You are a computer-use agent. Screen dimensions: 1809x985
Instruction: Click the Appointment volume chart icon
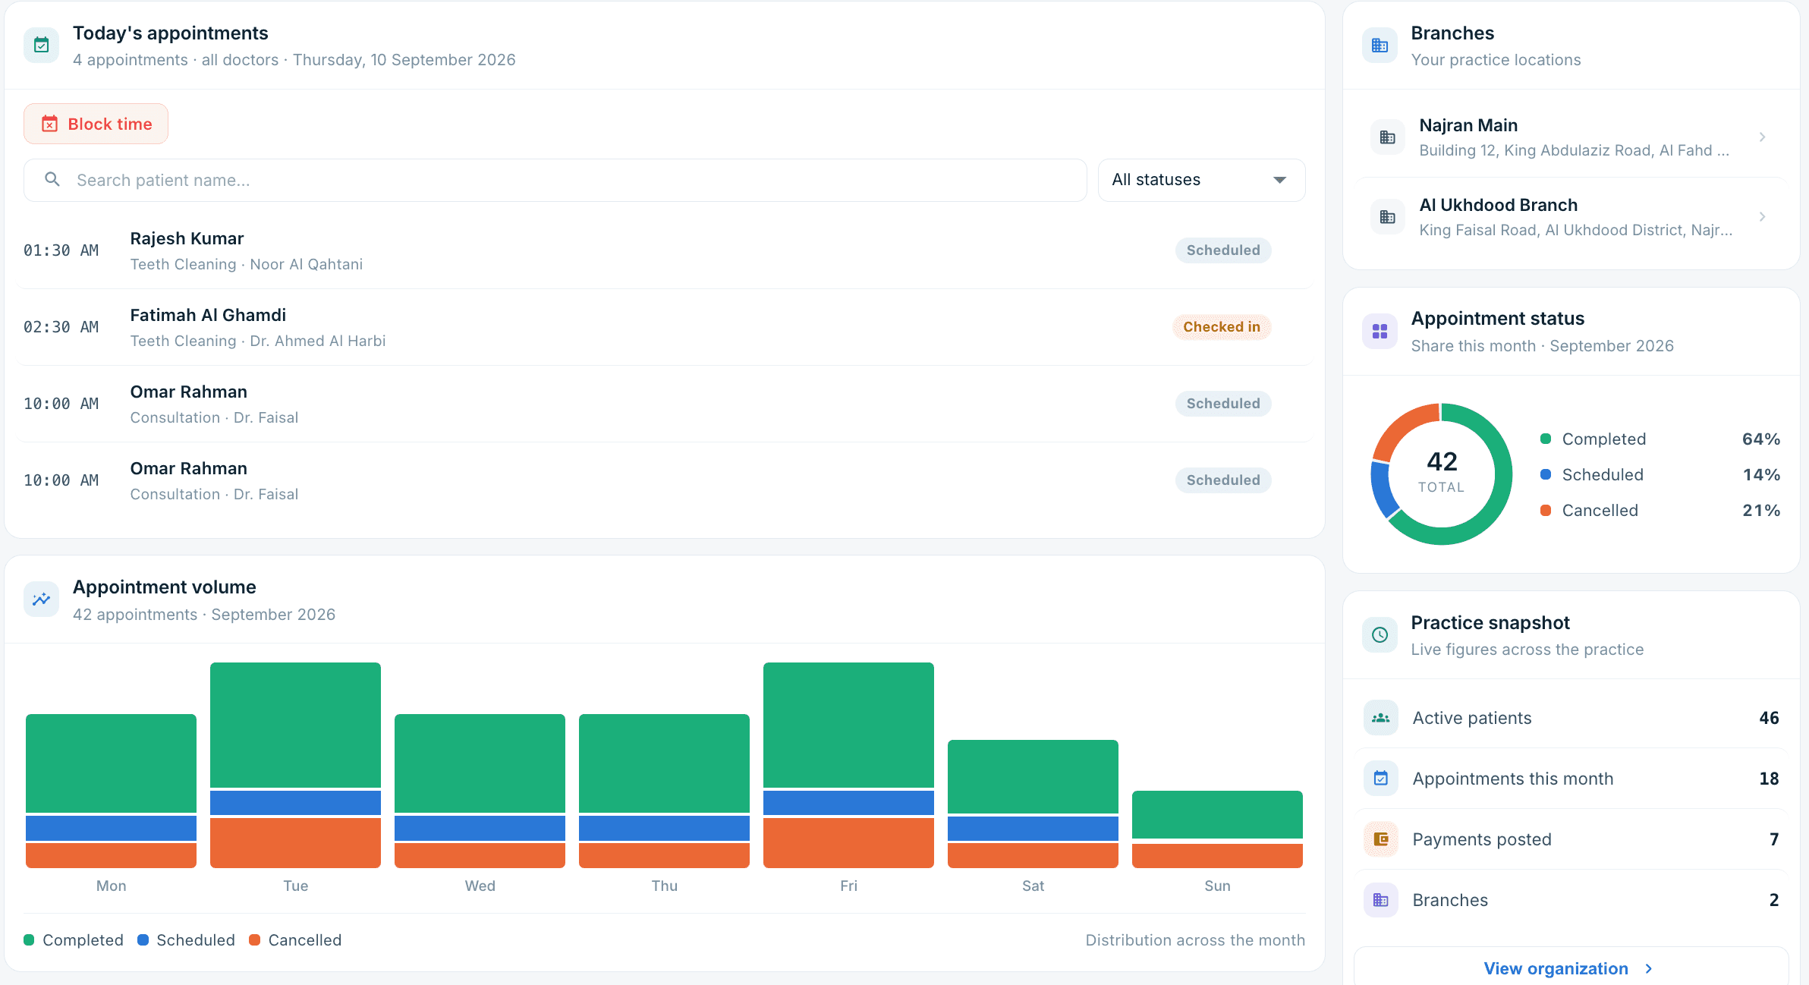[x=42, y=599]
